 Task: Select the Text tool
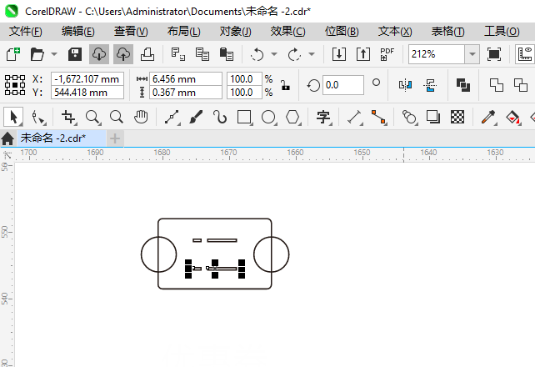tap(324, 118)
